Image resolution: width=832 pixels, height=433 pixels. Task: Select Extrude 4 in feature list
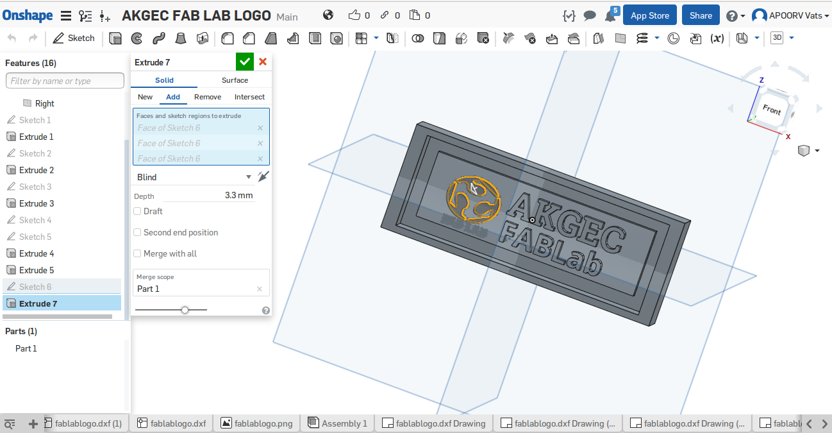[37, 253]
